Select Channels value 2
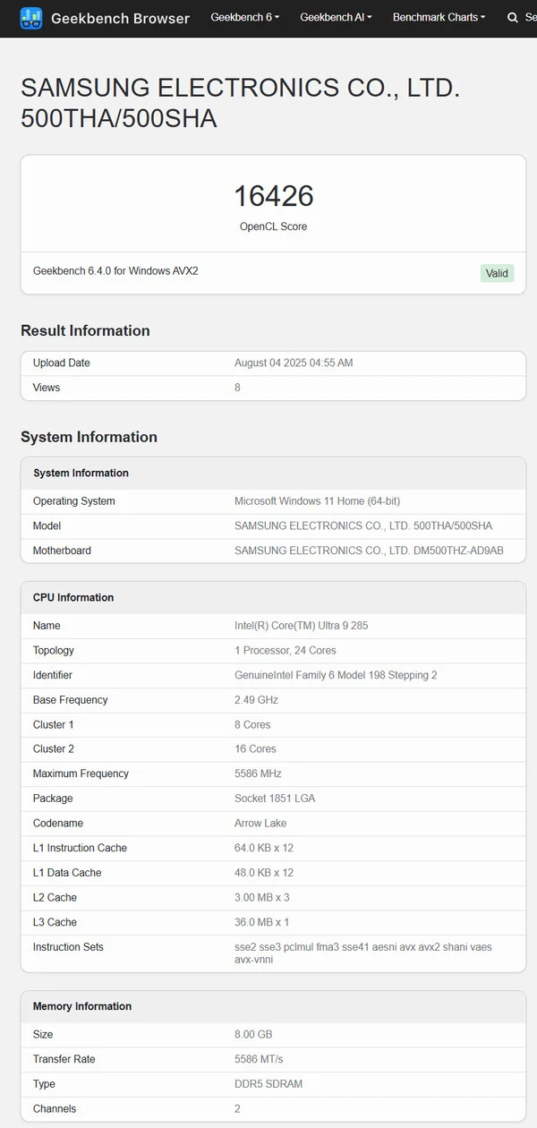This screenshot has height=1128, width=537. coord(238,1108)
